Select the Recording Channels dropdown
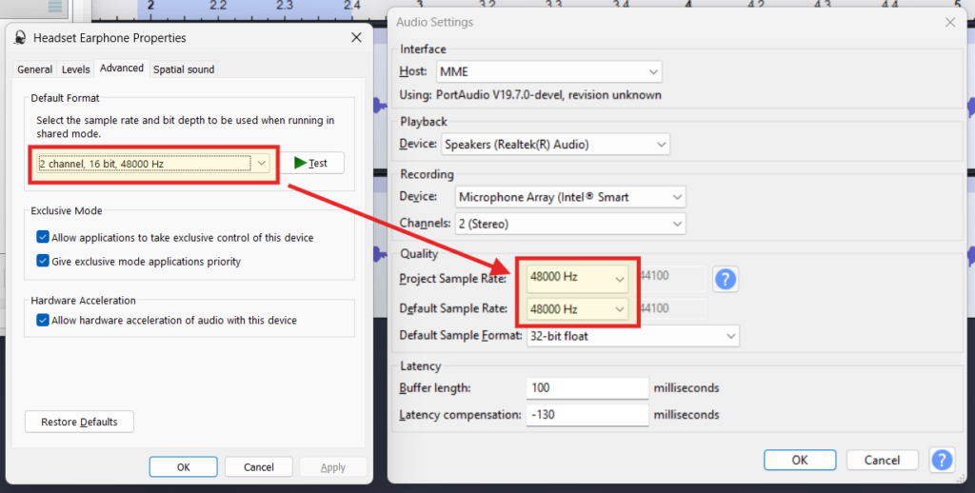The height and width of the screenshot is (493, 975). pos(569,224)
